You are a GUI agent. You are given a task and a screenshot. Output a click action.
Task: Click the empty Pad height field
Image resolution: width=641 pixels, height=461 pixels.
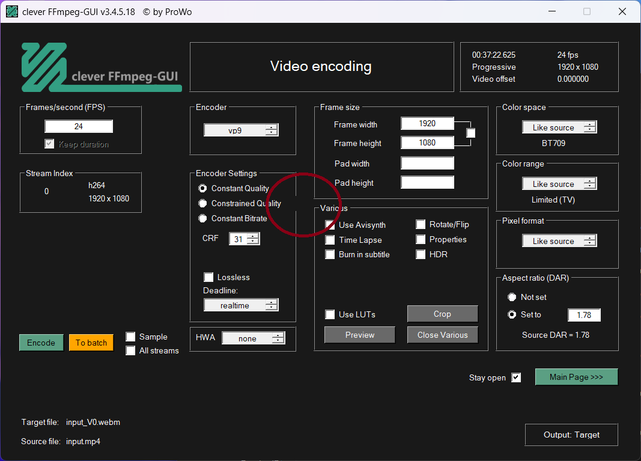click(427, 182)
